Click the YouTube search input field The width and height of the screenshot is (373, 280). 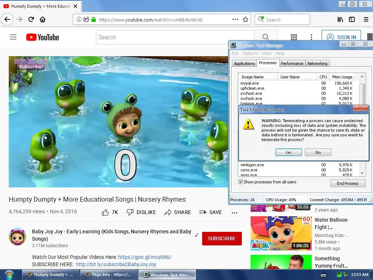pos(175,37)
